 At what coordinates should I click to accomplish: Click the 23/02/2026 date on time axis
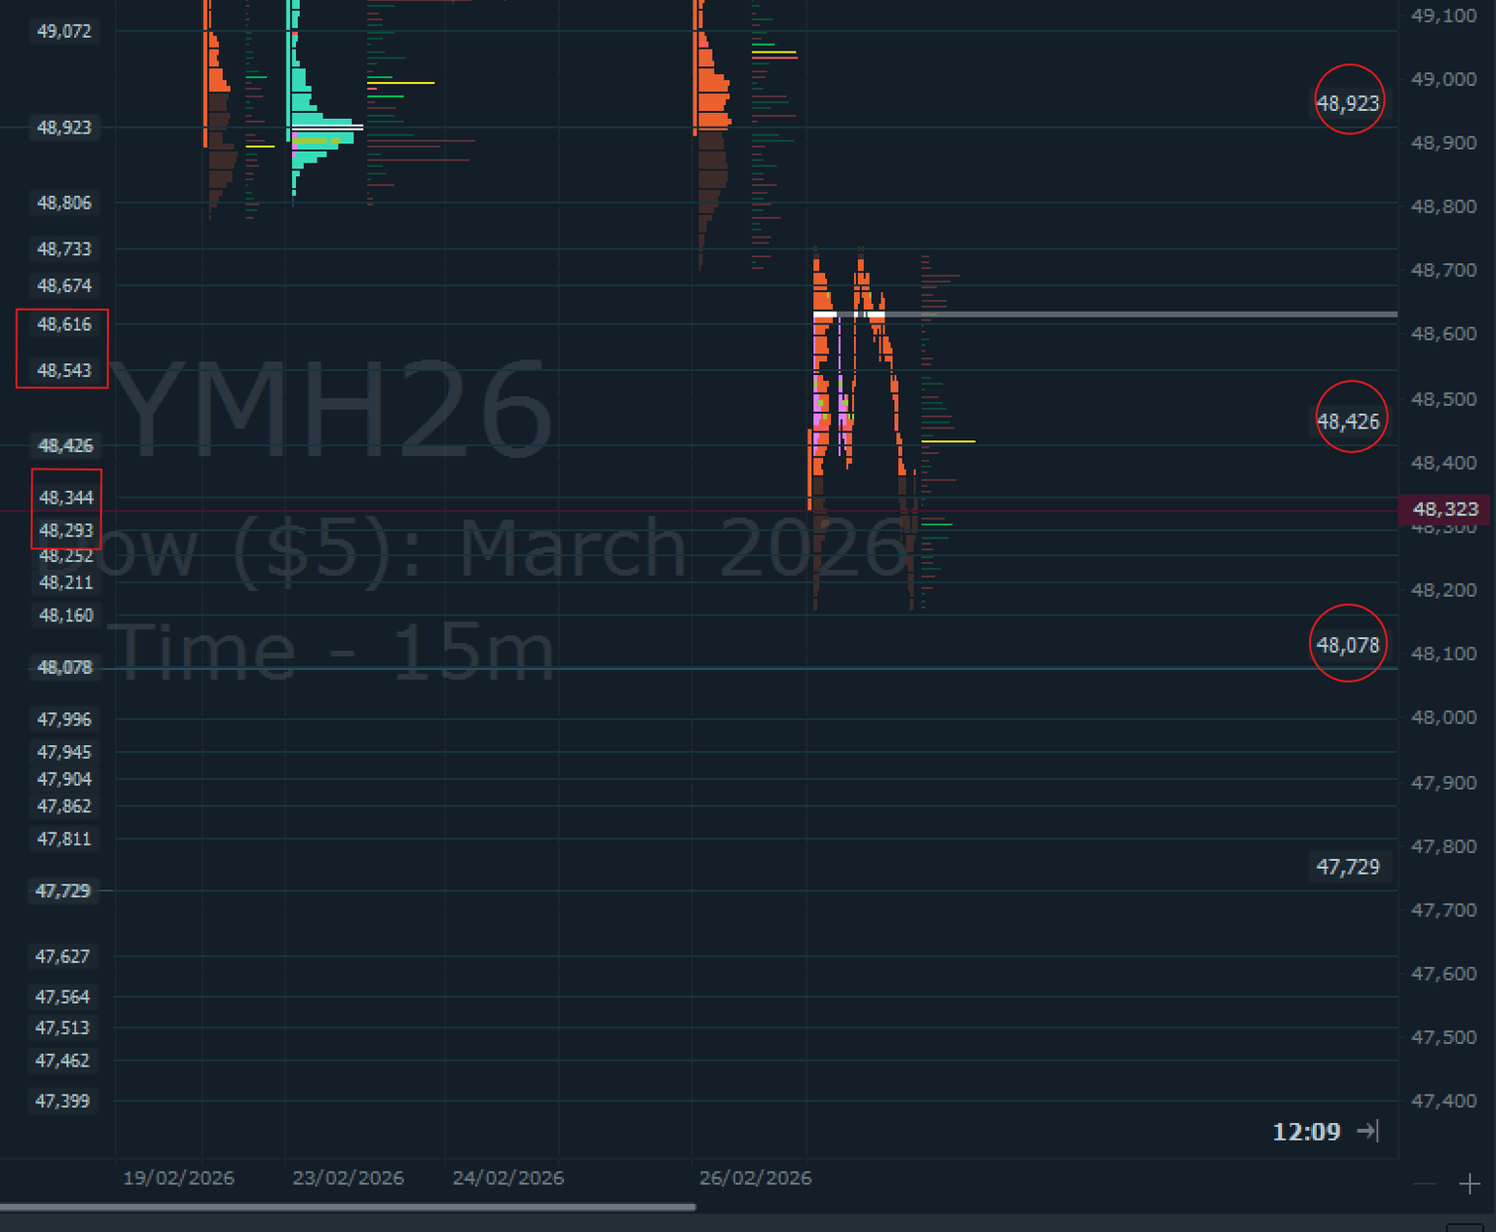pos(348,1177)
